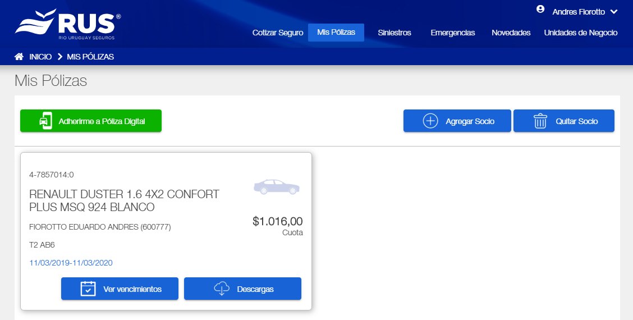Click the home icon in breadcrumb

[19, 57]
